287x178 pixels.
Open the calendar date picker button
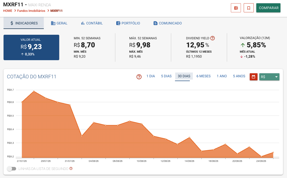click(x=254, y=77)
